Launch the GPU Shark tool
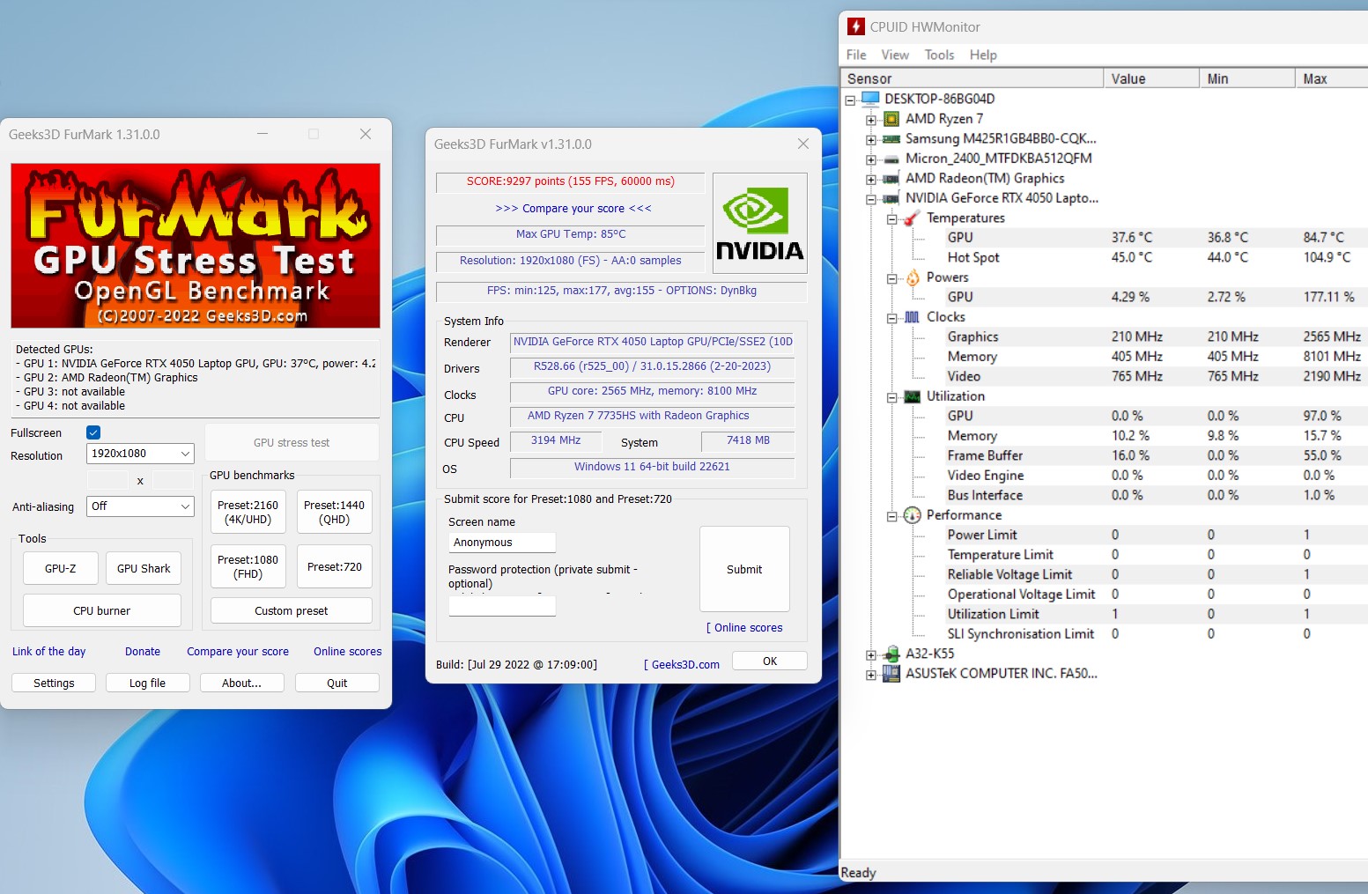 coord(144,568)
